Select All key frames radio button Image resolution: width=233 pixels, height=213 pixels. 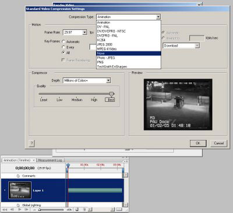click(x=63, y=53)
